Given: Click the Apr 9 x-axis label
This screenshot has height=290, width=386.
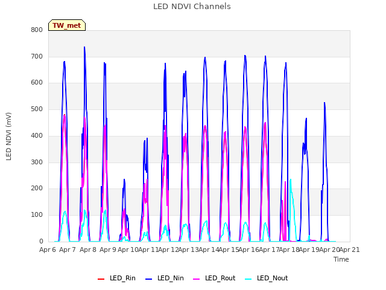Looking at the screenshot, I should [108, 250].
